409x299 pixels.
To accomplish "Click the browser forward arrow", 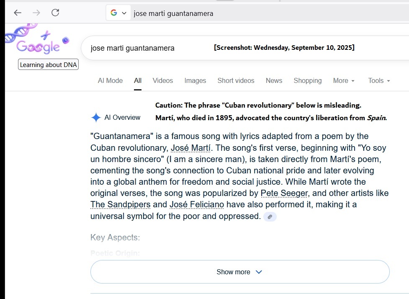I will coord(36,13).
